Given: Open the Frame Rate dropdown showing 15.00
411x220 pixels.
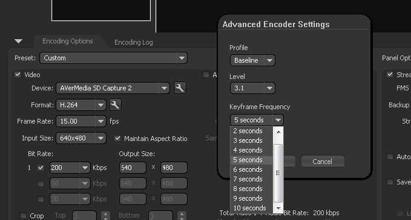Looking at the screenshot, I should (x=81, y=121).
